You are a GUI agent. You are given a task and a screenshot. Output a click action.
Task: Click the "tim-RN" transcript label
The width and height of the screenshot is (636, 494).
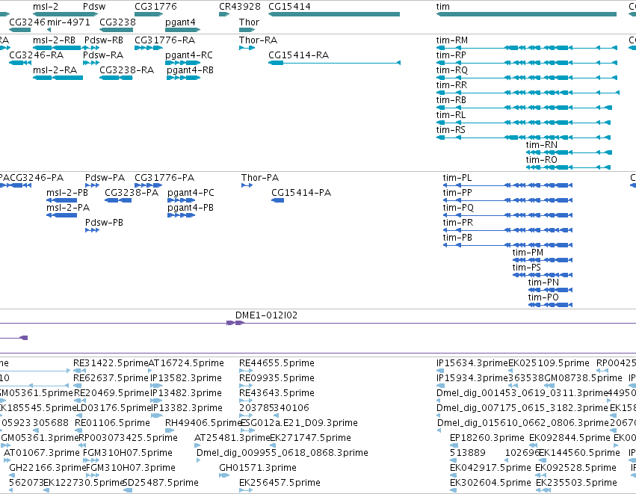(542, 145)
